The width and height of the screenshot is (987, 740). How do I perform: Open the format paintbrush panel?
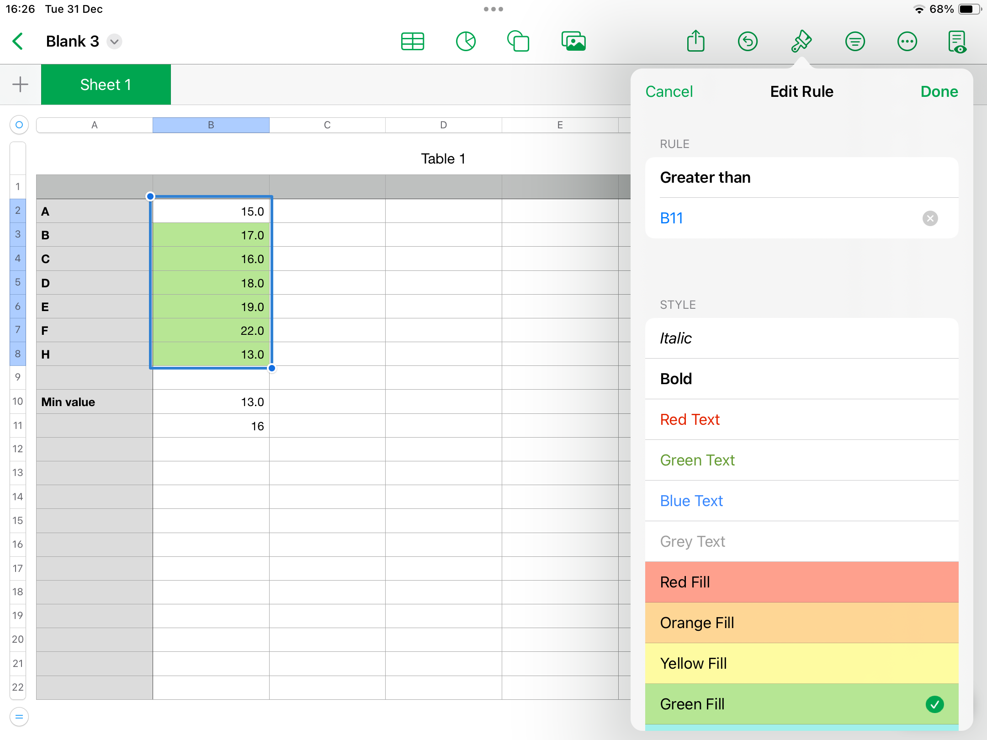[801, 42]
